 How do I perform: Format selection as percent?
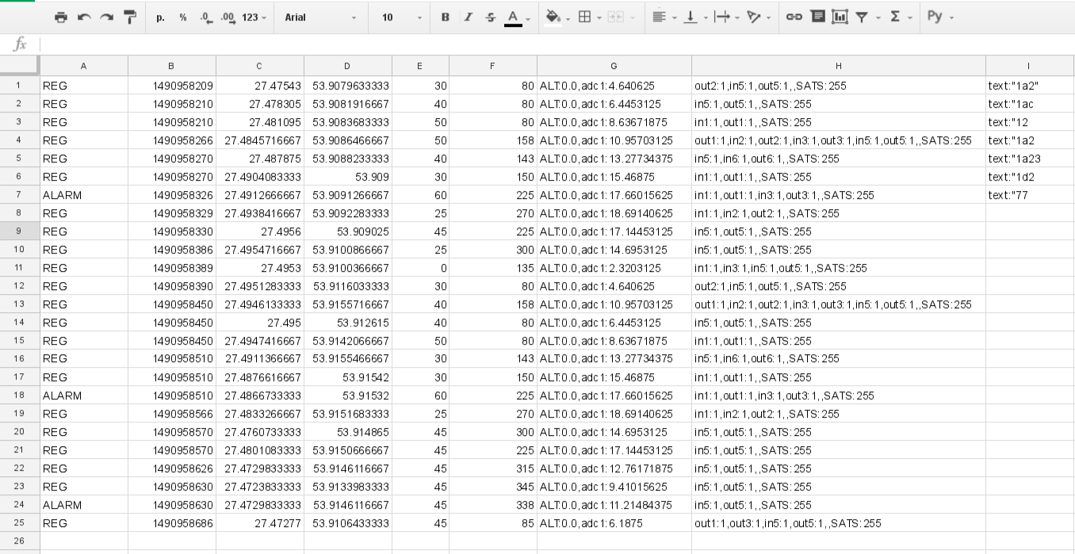tap(183, 17)
